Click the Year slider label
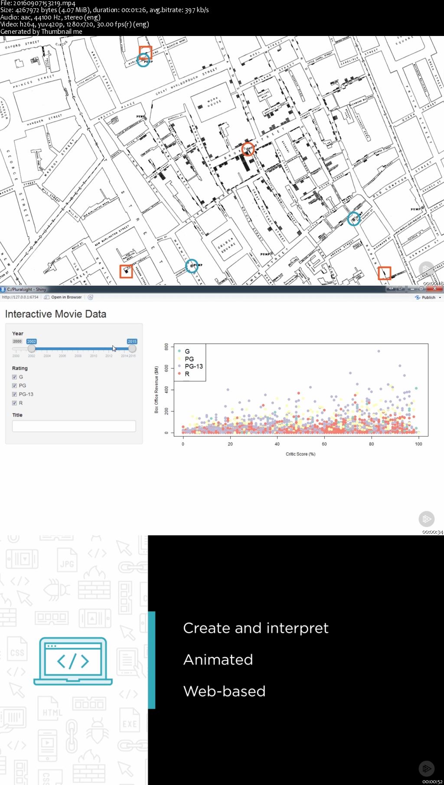The height and width of the screenshot is (785, 444). 18,333
